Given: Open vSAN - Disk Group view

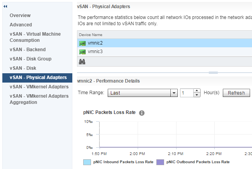Looking at the screenshot, I should (x=31, y=59).
